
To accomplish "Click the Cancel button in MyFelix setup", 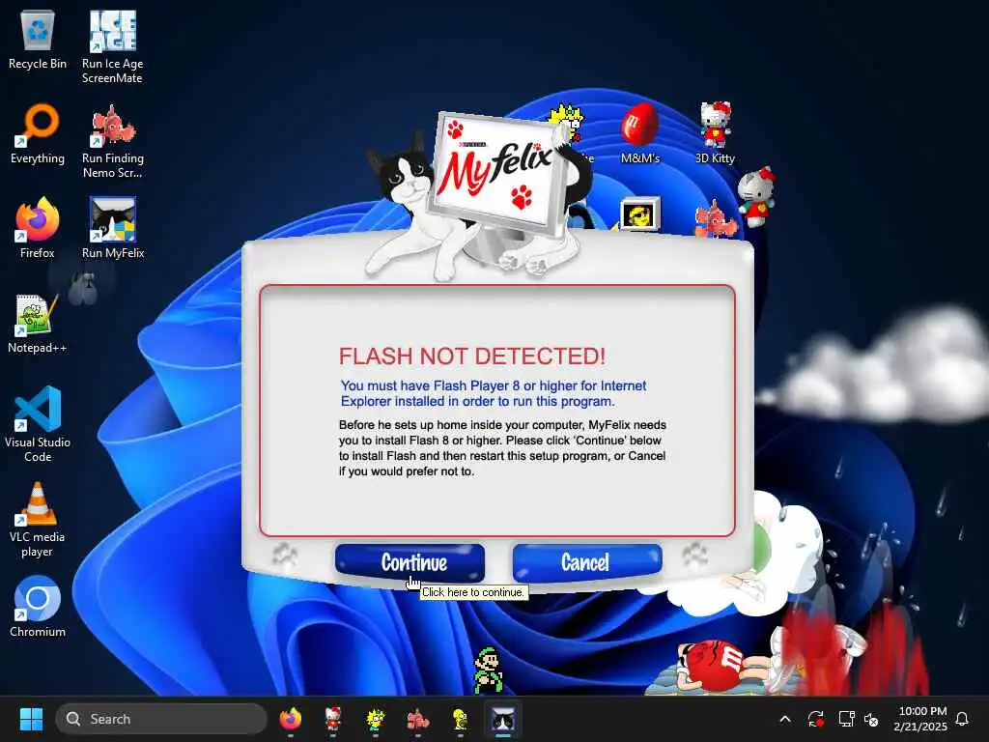I will point(586,561).
